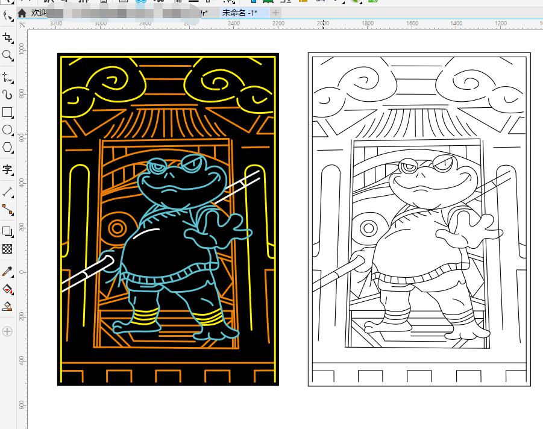
Task: Select the Crop tool
Action: tap(7, 38)
